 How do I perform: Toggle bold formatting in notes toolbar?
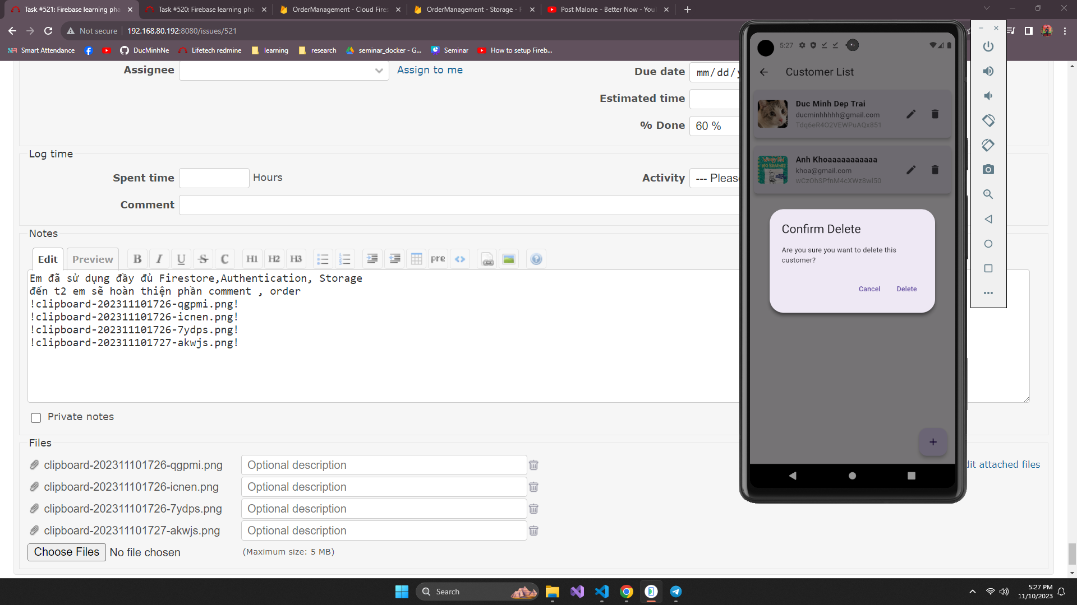[137, 259]
